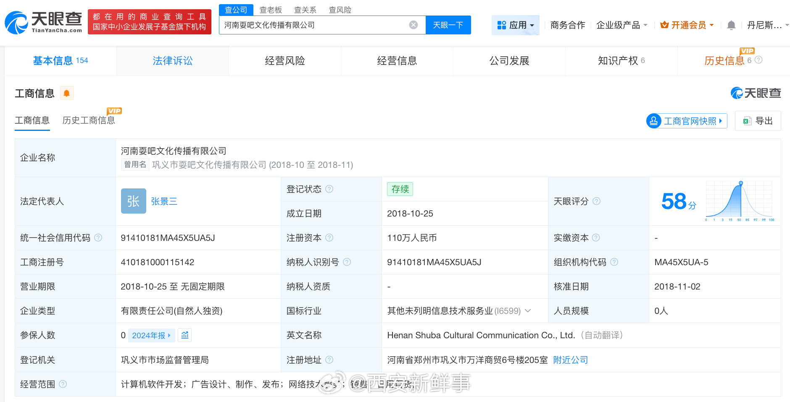Image resolution: width=790 pixels, height=402 pixels.
Task: Click the 天眼一下 search button
Action: pos(448,25)
